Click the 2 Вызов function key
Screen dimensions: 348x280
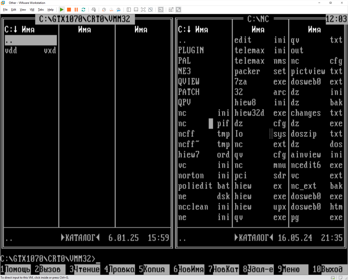(50, 269)
